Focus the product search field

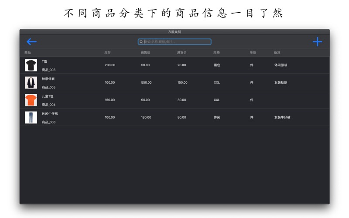pos(177,42)
